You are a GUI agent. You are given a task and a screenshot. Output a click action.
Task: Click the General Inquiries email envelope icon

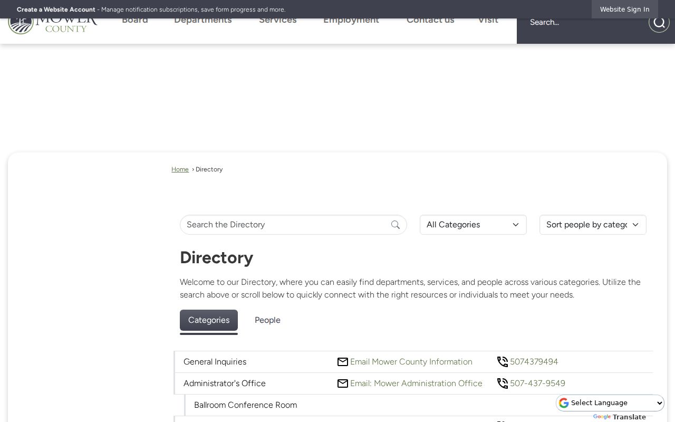(x=343, y=362)
